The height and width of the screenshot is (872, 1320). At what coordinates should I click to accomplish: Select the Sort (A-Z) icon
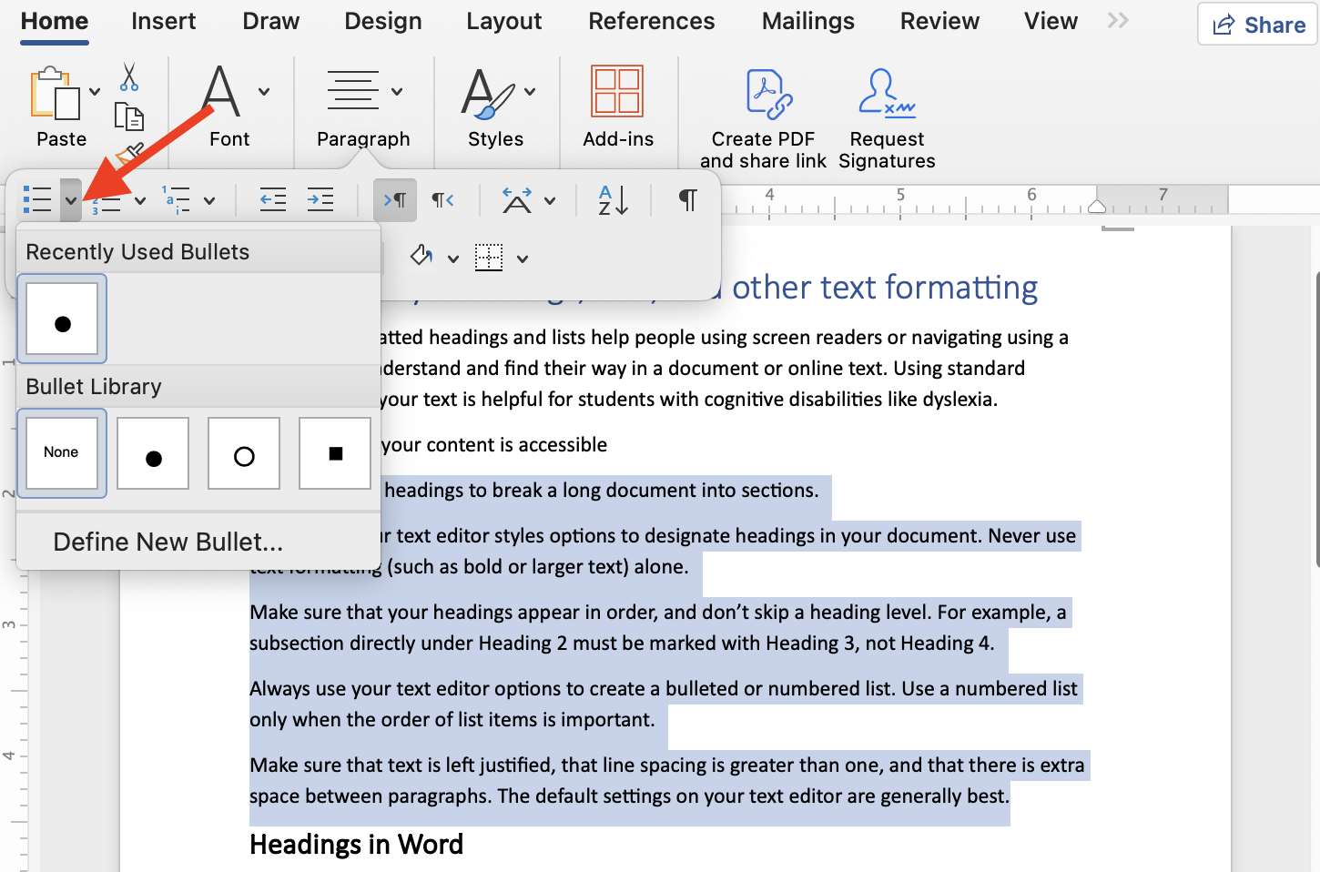click(x=611, y=199)
